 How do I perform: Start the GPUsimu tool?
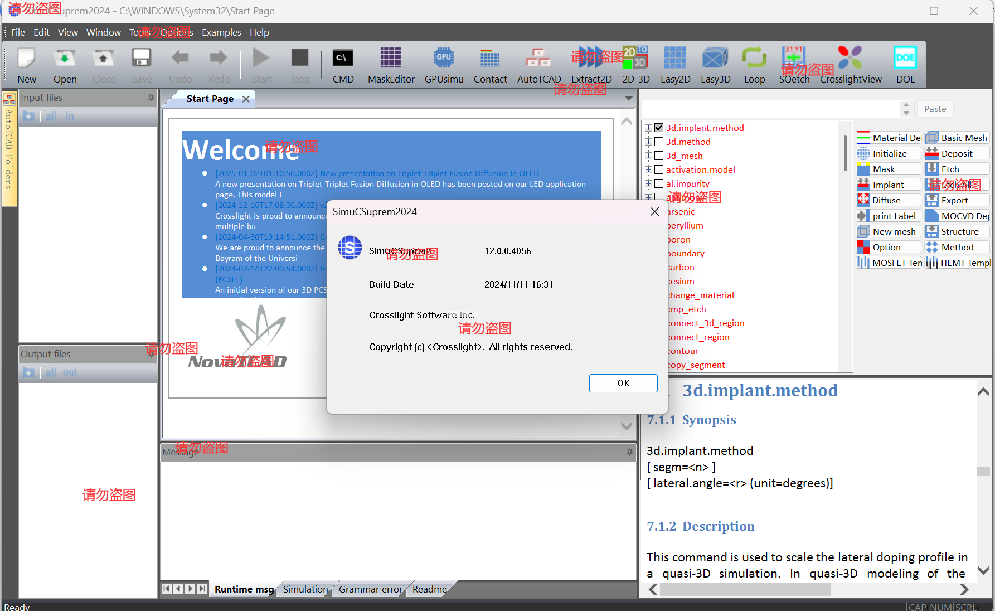click(444, 65)
